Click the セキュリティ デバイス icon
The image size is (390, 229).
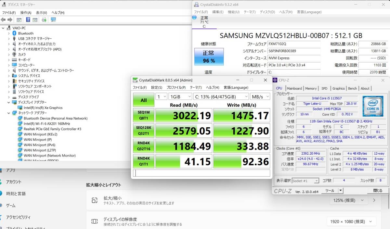14,81
